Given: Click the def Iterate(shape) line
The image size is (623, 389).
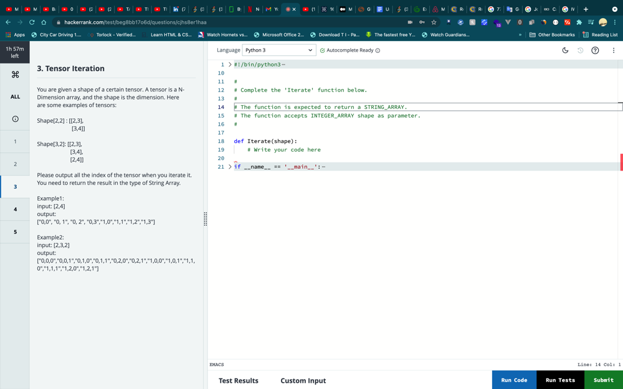Looking at the screenshot, I should click(265, 141).
